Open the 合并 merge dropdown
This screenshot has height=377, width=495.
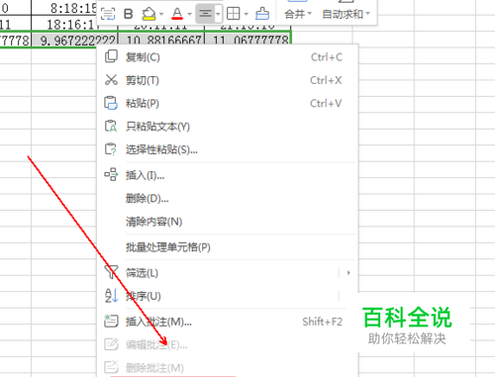click(298, 14)
